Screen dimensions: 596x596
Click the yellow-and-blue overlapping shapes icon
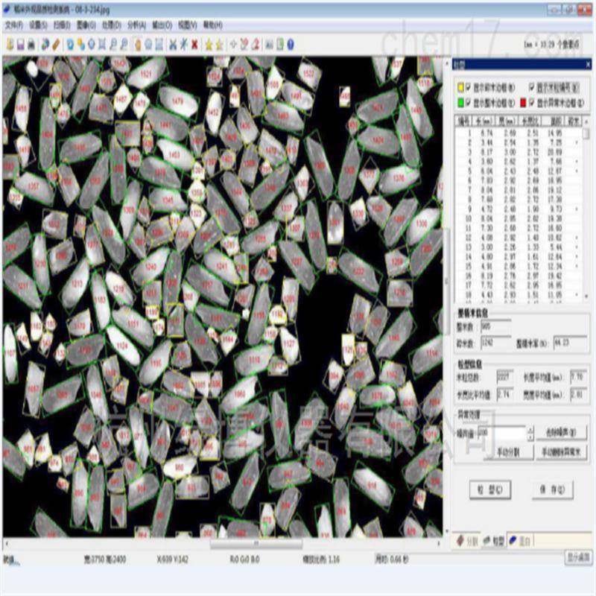point(81,45)
